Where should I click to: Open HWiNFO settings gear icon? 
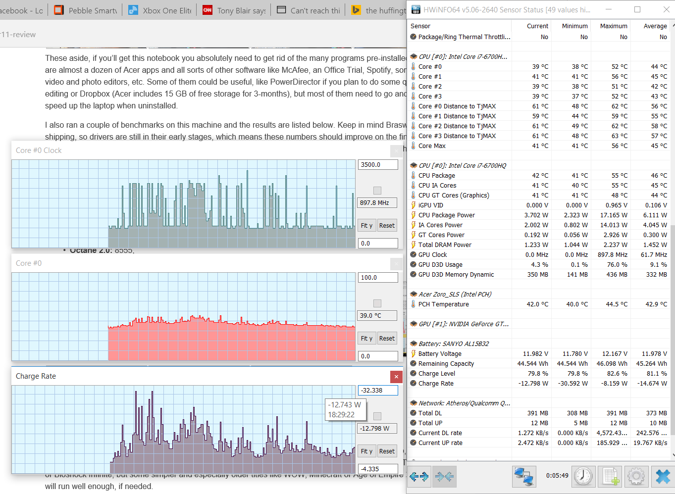[x=636, y=477]
